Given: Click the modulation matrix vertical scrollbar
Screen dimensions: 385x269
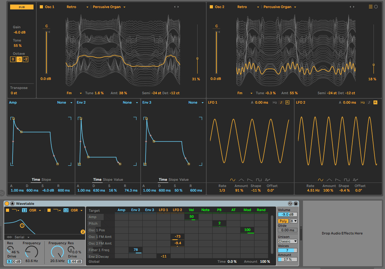Looking at the screenshot, I should tap(273, 232).
